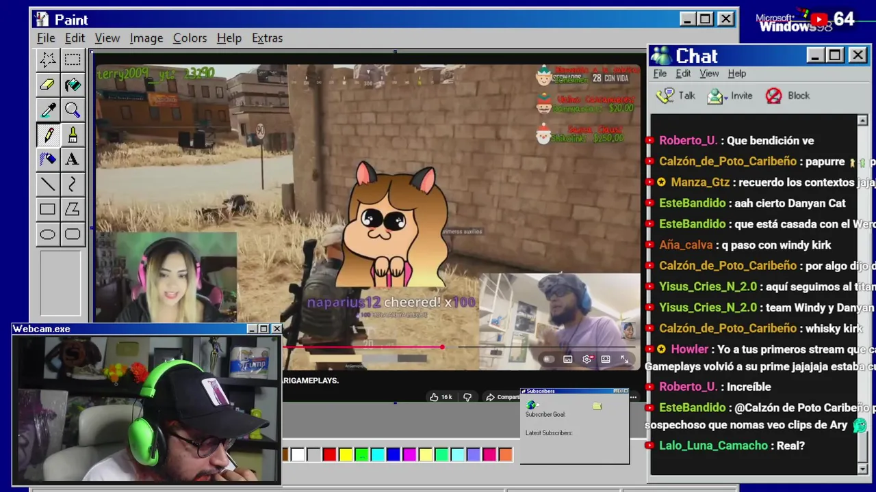
Task: Click 'Subscriber Goal:' label text
Action: pos(545,414)
